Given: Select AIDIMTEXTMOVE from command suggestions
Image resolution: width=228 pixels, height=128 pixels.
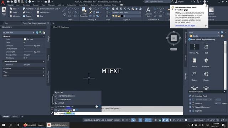Looking at the screenshot, I should point(78,100).
